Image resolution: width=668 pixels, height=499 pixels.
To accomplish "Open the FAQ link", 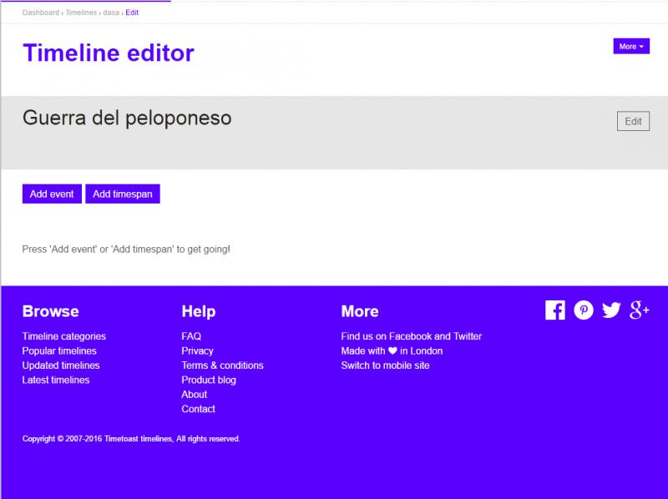I will pos(191,336).
